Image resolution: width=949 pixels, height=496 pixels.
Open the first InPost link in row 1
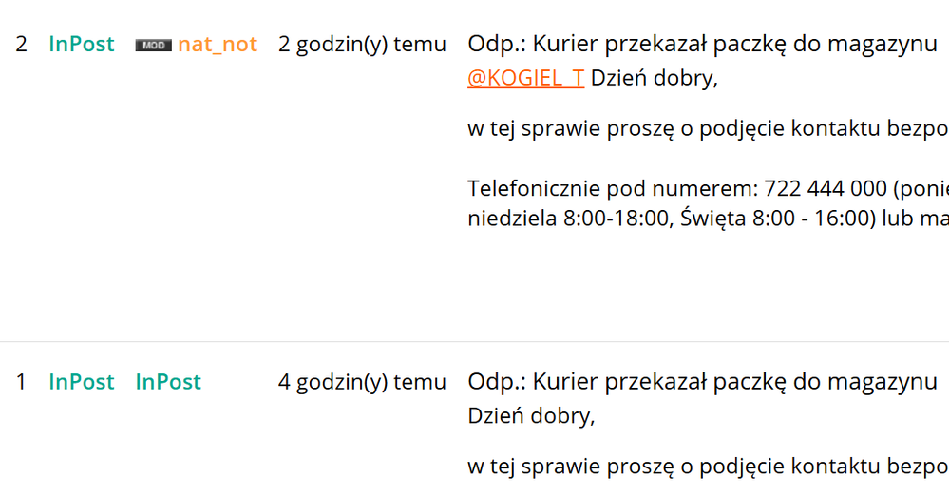coord(82,382)
